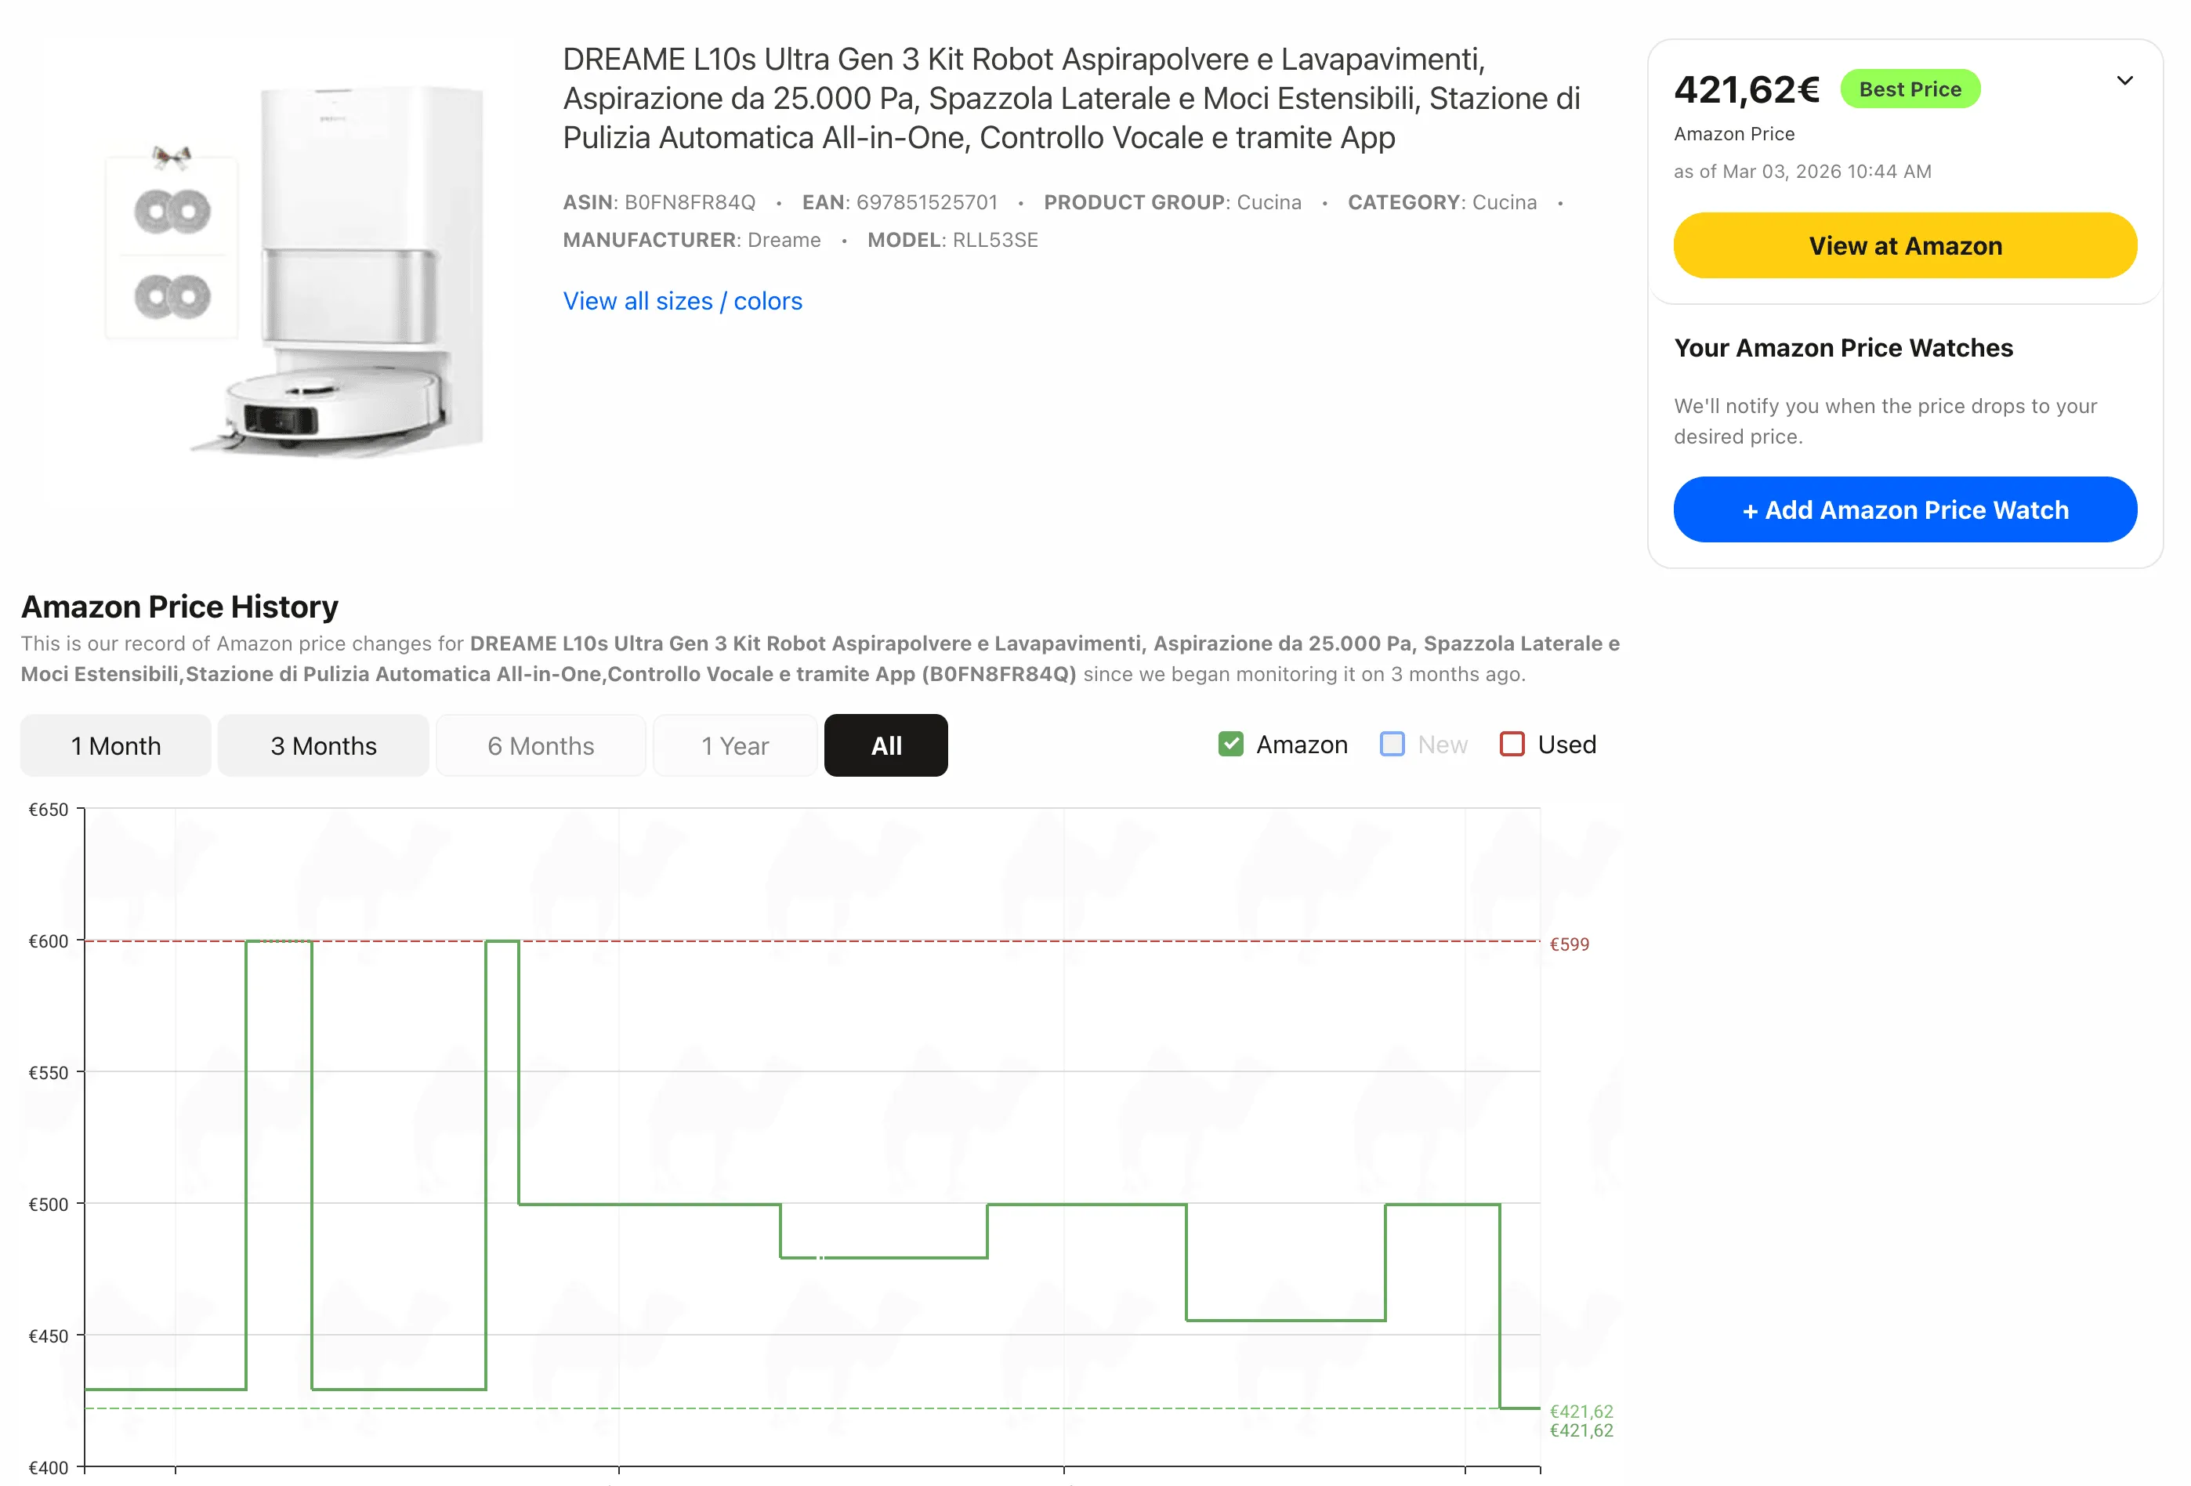Click the mop pads pack in product image
This screenshot has height=1486, width=2191.
pos(172,247)
